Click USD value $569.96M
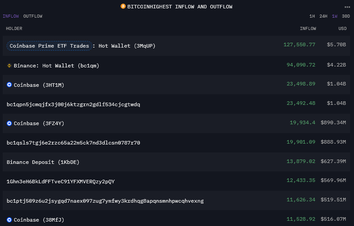 point(333,180)
